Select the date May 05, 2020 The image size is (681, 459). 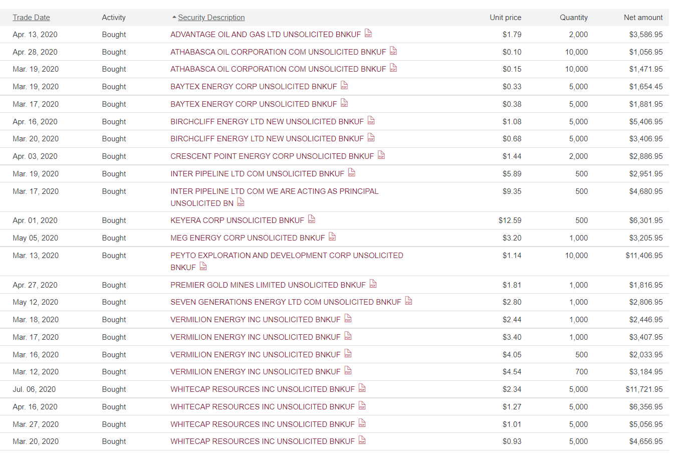coord(35,238)
